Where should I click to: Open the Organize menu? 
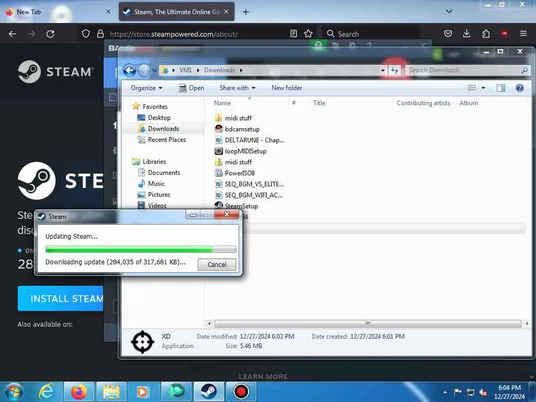tap(147, 88)
